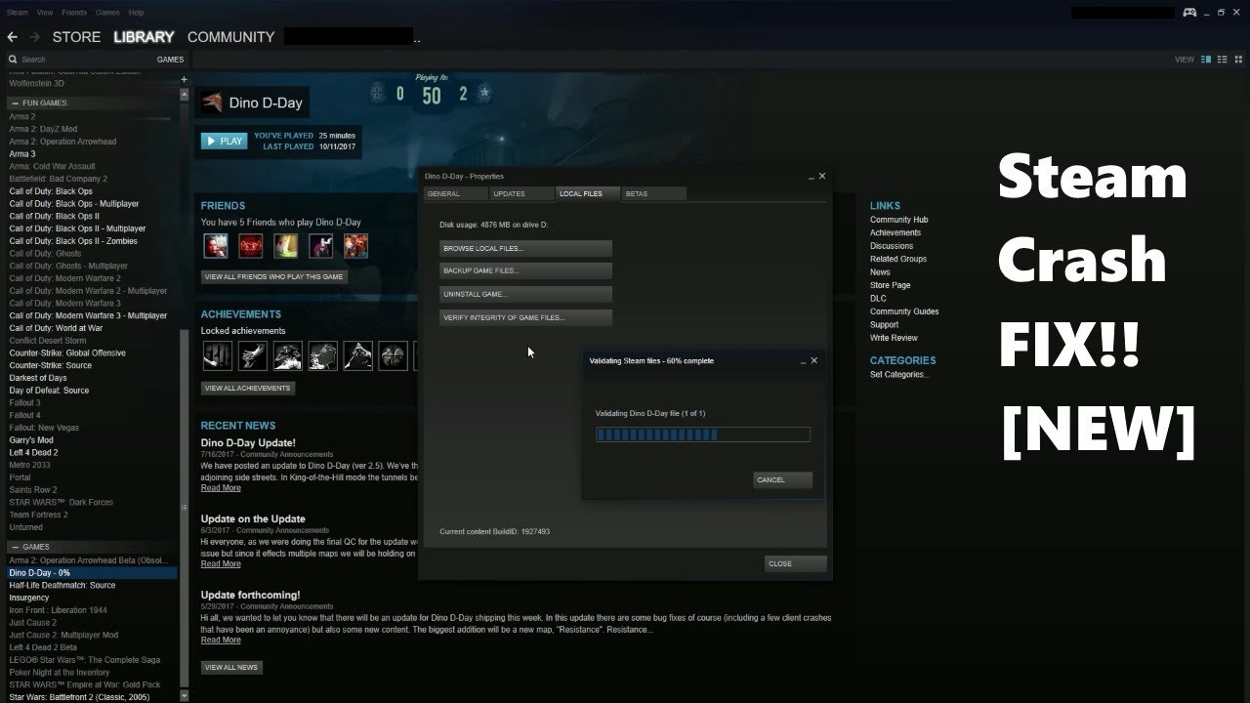Minimize the Validating Steam files dialog
Screen dimensions: 1250x703
(803, 361)
